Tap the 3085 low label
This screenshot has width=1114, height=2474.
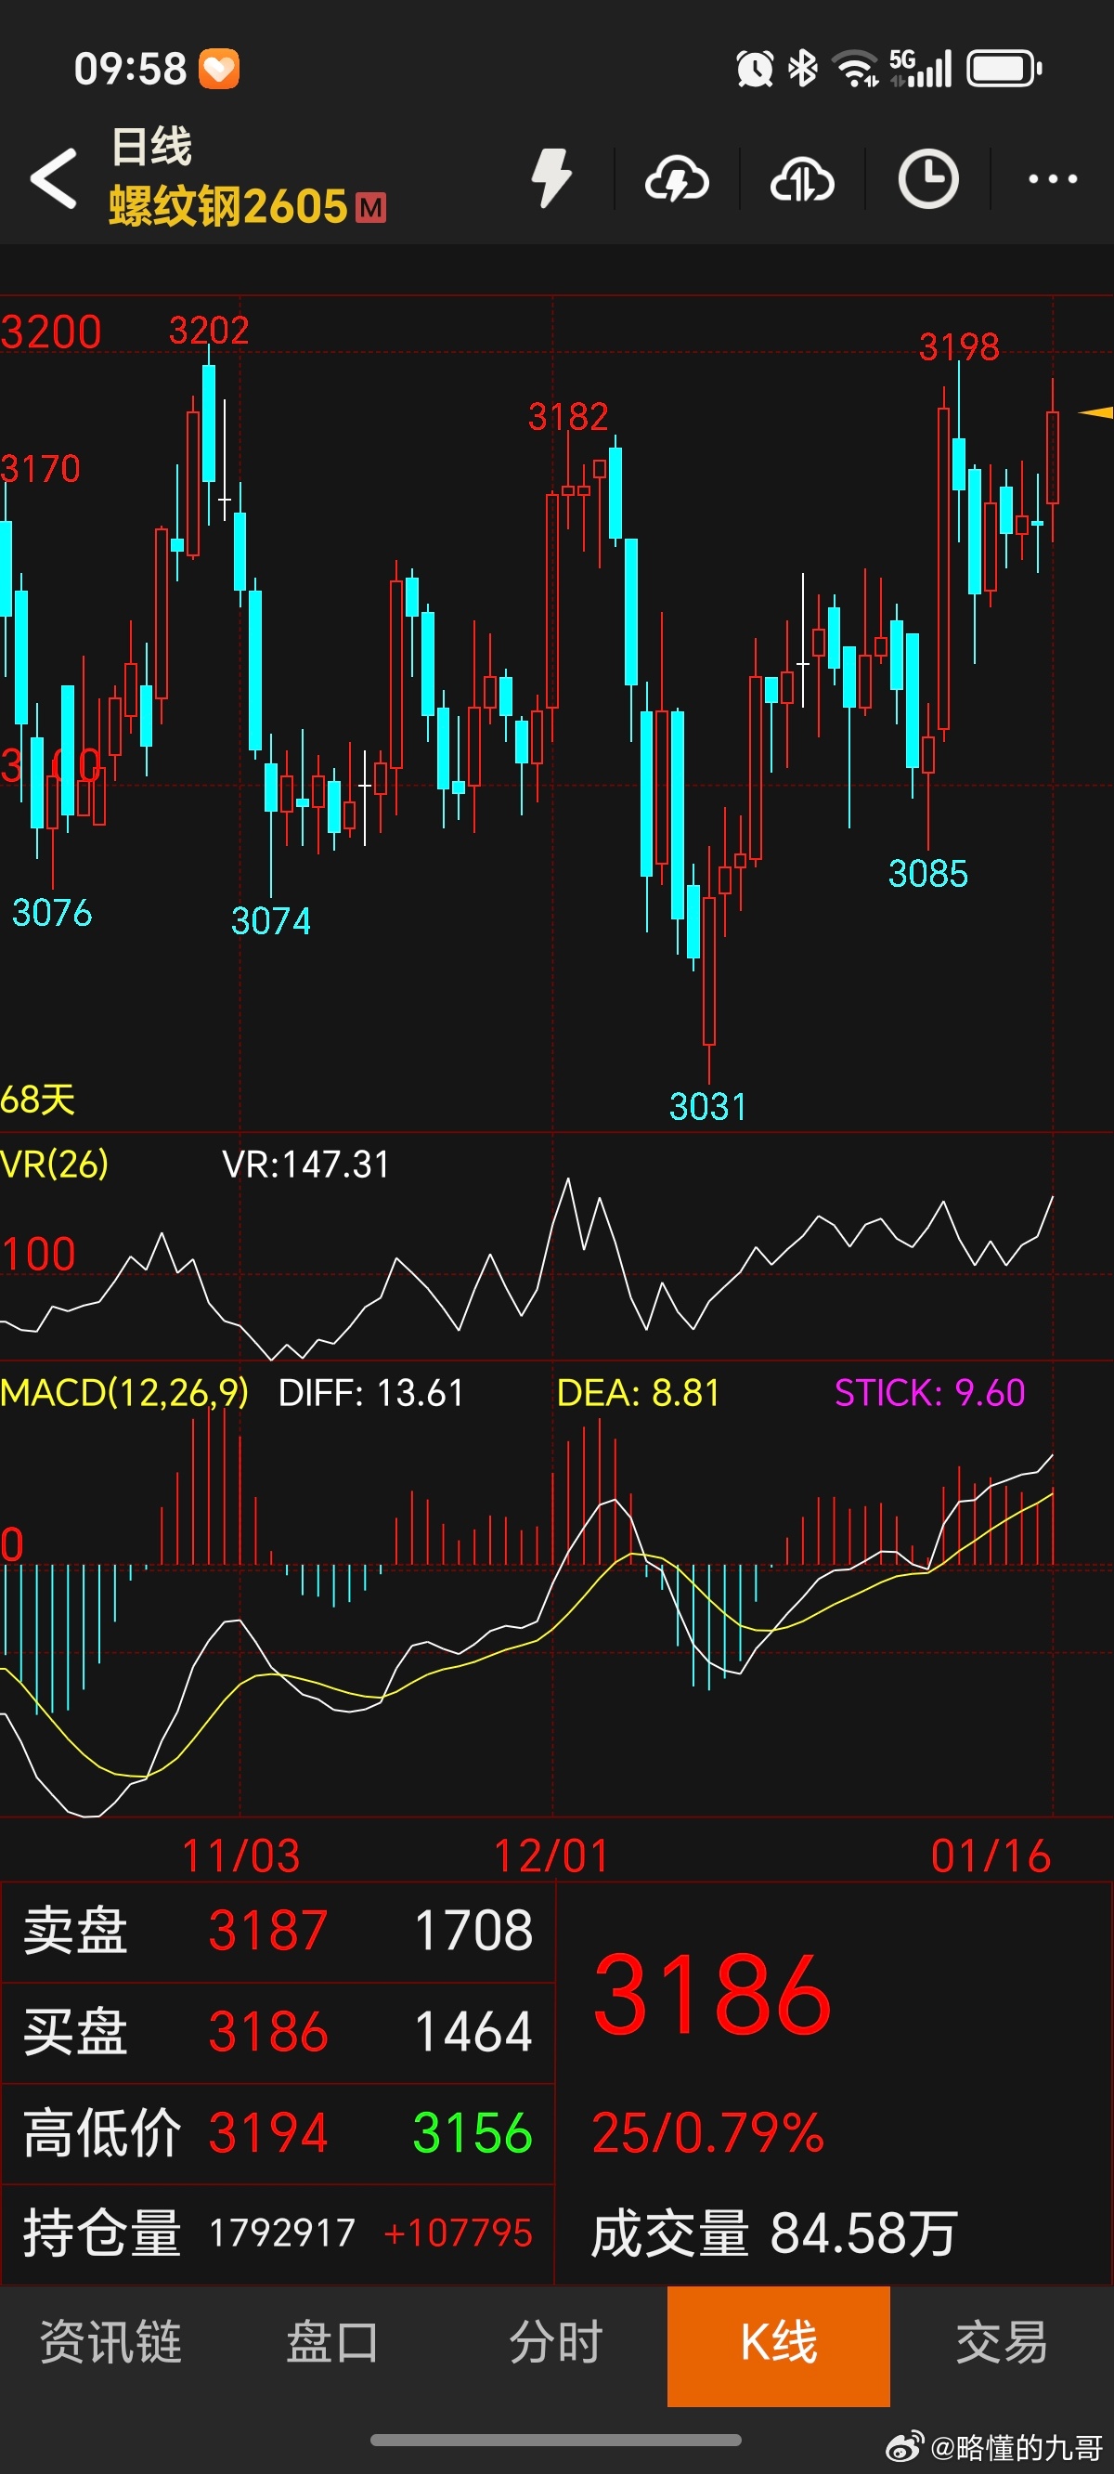click(x=927, y=873)
